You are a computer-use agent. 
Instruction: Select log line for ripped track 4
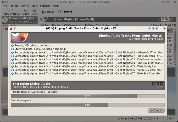[88, 63]
